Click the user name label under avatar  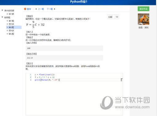coord(143,28)
